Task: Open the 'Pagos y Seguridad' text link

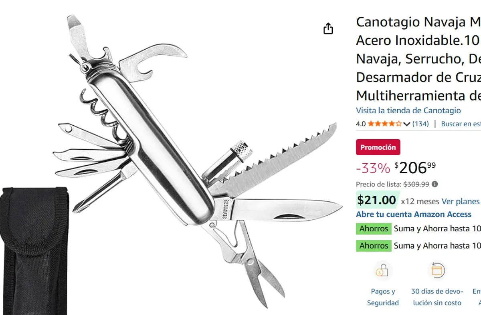Action: point(383,297)
